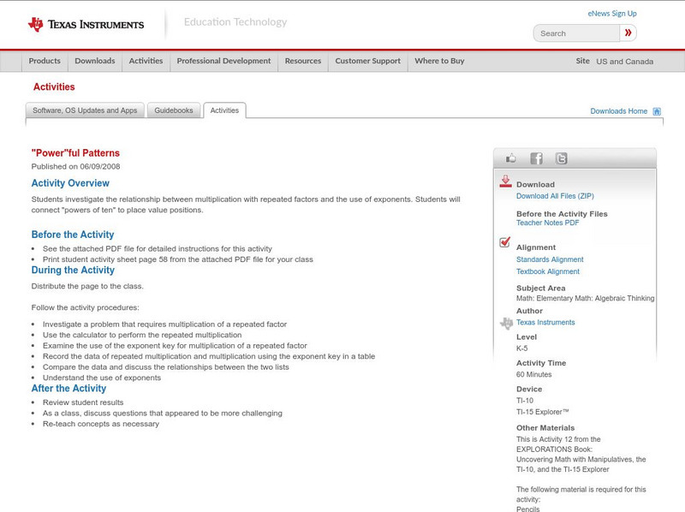Click the "Power"ful Patterns title
This screenshot has width=685, height=512.
(x=75, y=153)
